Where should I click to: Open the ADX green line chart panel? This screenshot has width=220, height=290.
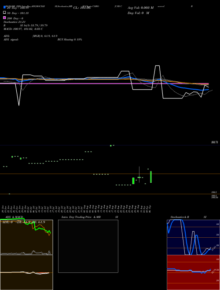pyautogui.click(x=26, y=237)
